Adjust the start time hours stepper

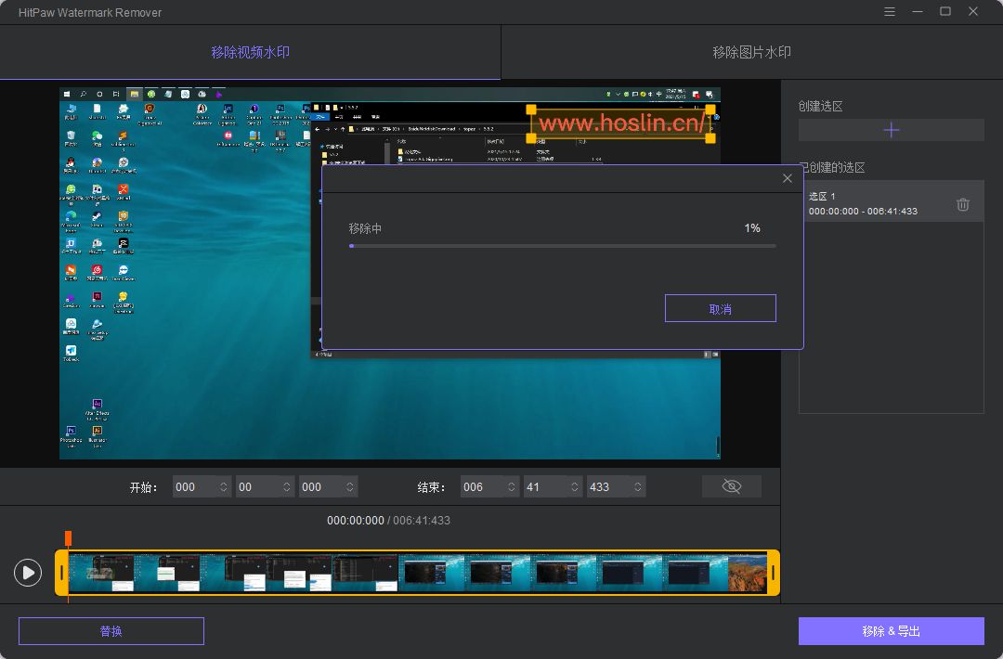click(223, 486)
